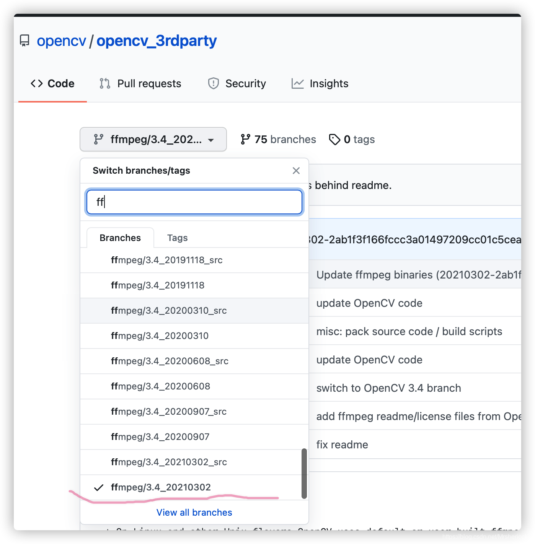This screenshot has height=544, width=535.
Task: Click the View all branches link
Action: 194,512
